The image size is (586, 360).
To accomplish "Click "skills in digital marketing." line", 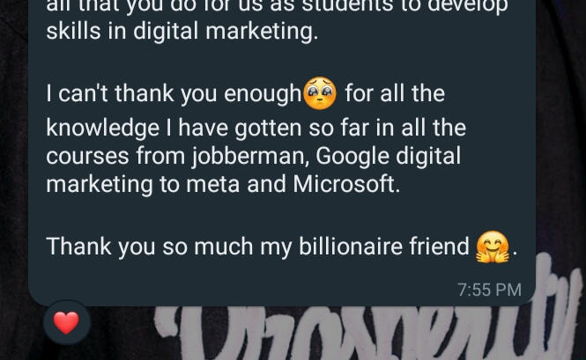I will point(182,31).
